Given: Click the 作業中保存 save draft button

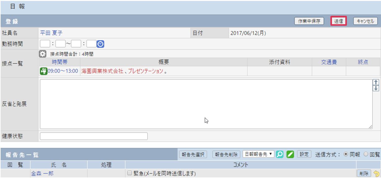Looking at the screenshot, I should pyautogui.click(x=309, y=21).
